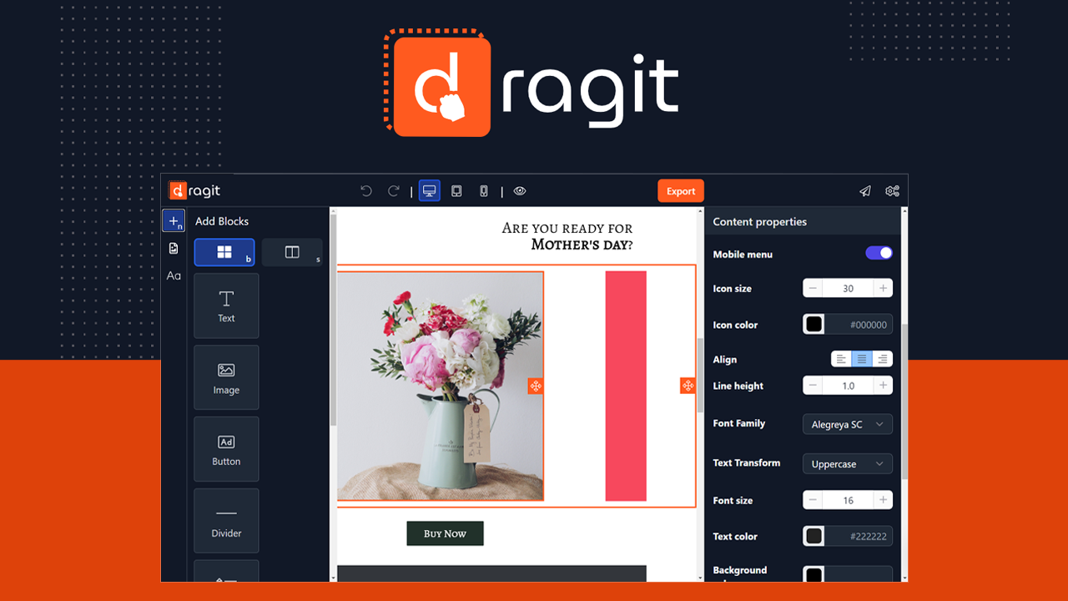1068x601 pixels.
Task: Increase the Icon size value
Action: [x=883, y=288]
